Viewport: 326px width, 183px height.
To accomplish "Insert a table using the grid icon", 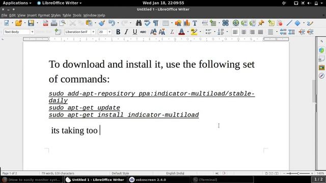I will pyautogui.click(x=166, y=23).
